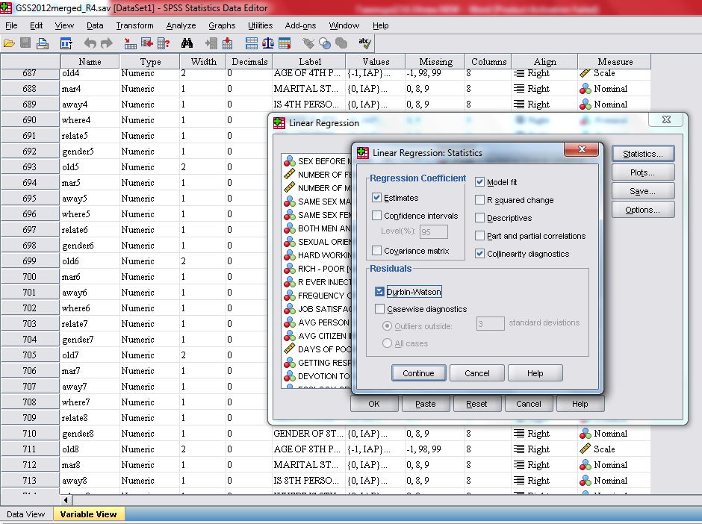Click the Select cases icon

(x=285, y=43)
